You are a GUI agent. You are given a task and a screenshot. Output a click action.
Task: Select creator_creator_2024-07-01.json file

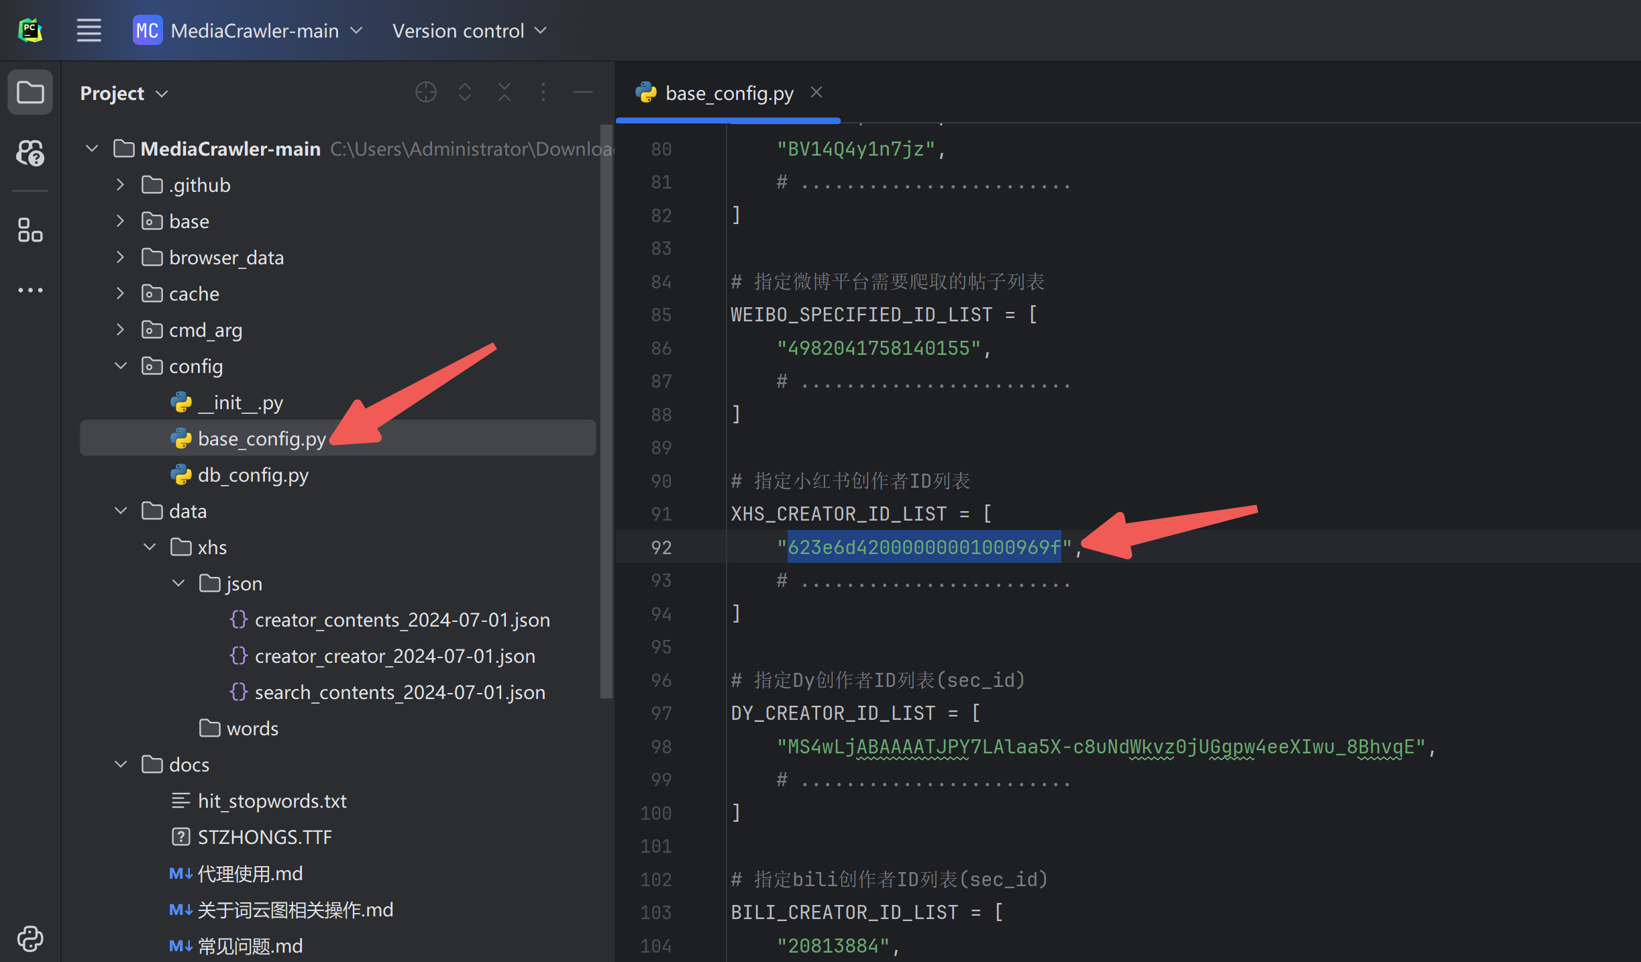(394, 656)
